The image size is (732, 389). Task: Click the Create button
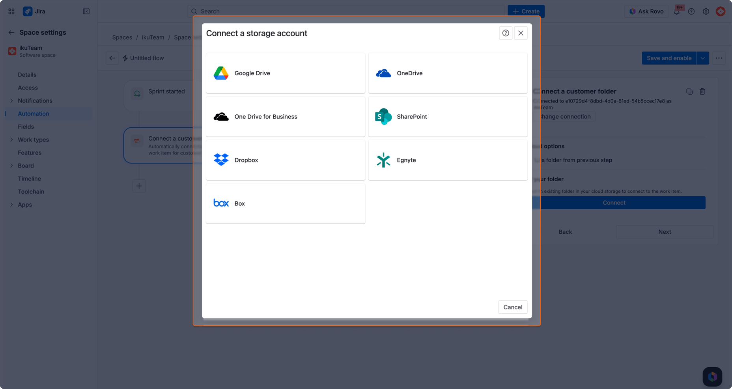526,11
